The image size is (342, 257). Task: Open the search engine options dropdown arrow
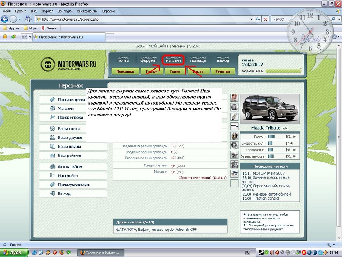(339, 19)
